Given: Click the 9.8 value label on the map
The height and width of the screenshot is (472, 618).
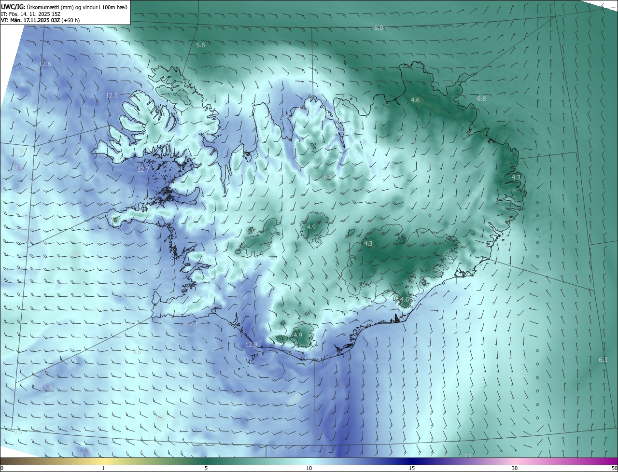Looking at the screenshot, I should pyautogui.click(x=137, y=352).
